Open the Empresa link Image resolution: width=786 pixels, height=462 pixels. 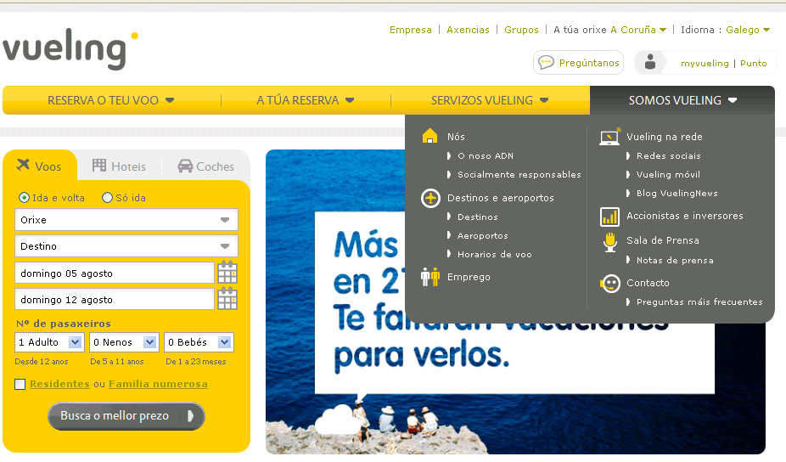click(x=411, y=30)
